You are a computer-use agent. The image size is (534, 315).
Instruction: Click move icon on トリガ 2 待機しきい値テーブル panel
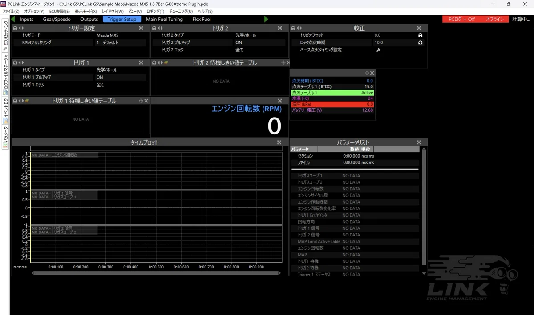point(283,63)
